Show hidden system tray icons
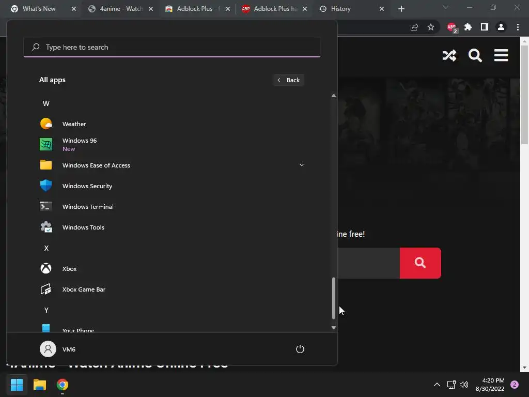 [437, 385]
